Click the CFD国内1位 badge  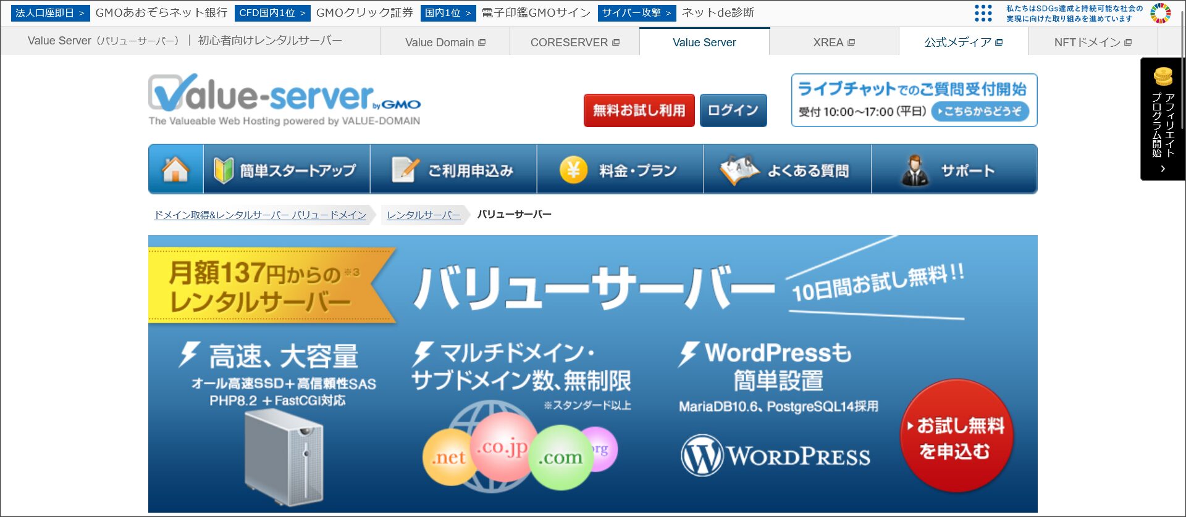[272, 13]
